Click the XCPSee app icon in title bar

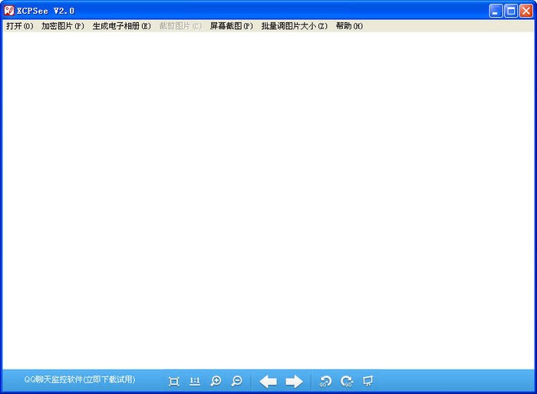(9, 11)
